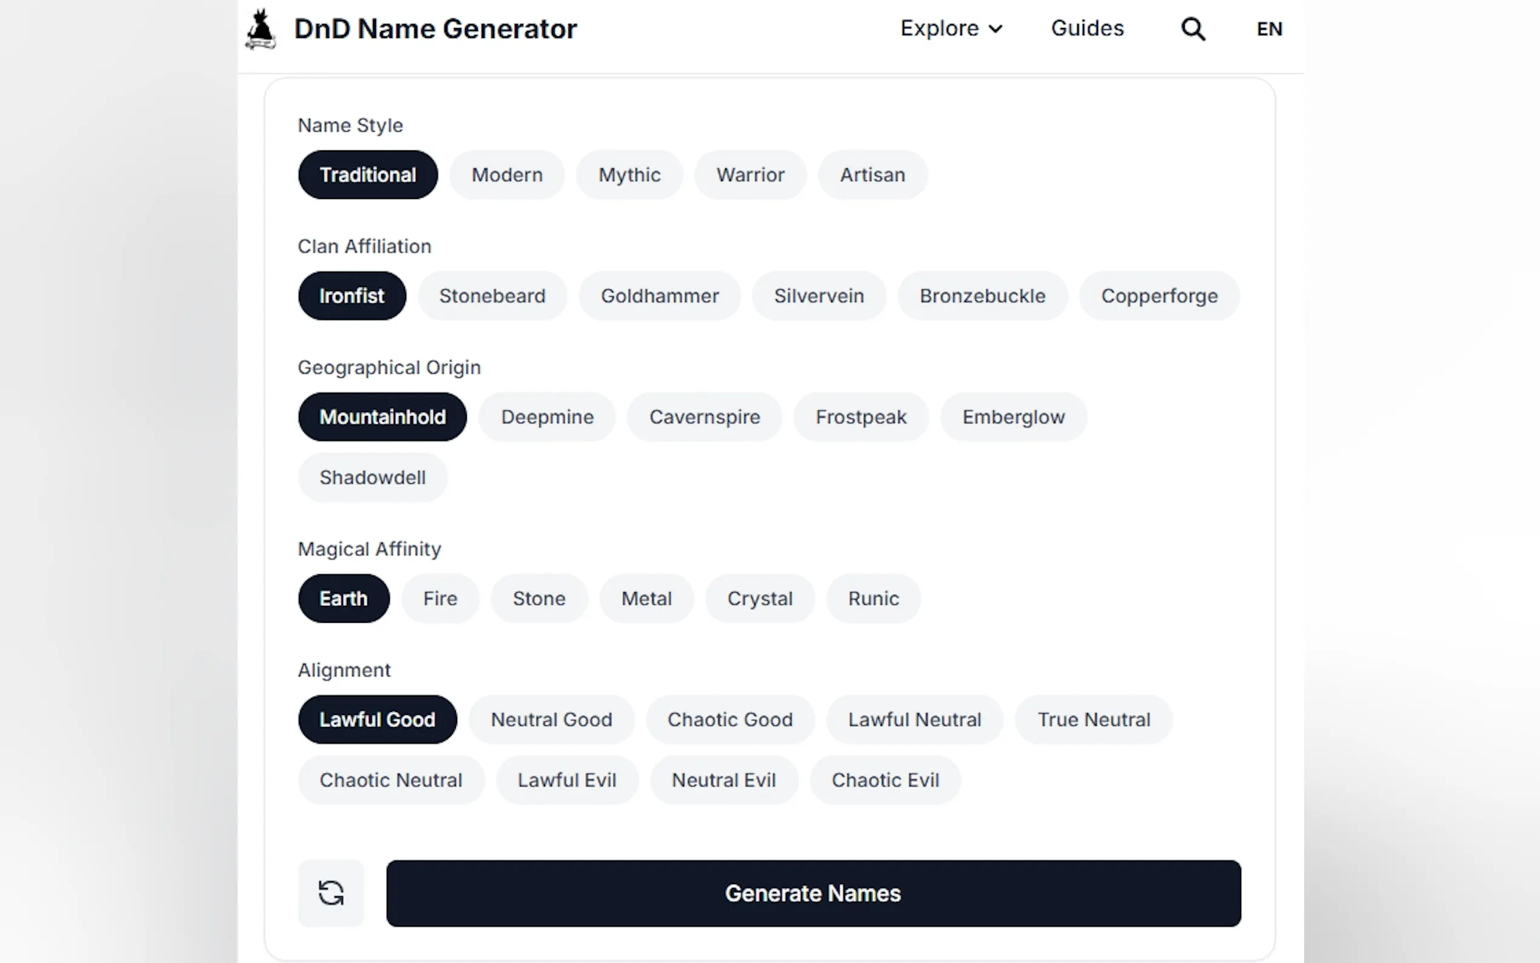Select Chaotic Good alignment
Viewport: 1540px width, 963px height.
coord(729,720)
